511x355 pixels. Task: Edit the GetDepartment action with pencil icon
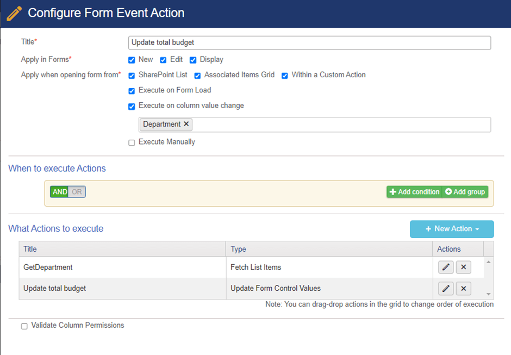click(x=446, y=267)
